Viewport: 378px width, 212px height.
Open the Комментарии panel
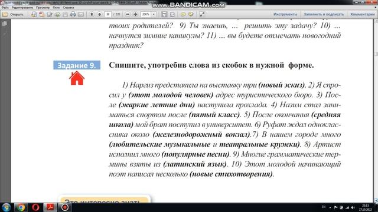[362, 14]
